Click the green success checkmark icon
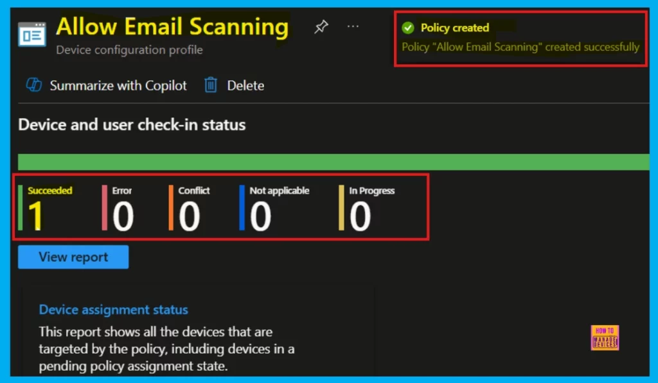The image size is (658, 383). [x=408, y=28]
